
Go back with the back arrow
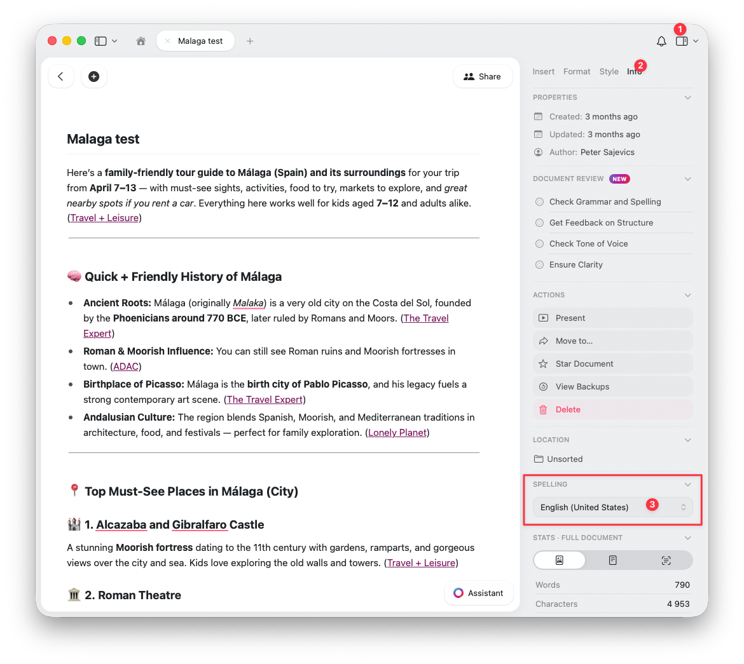point(61,76)
